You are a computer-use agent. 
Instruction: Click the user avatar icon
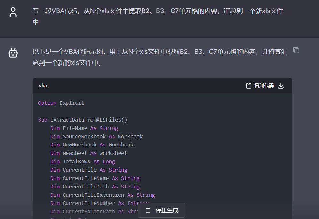pos(13,12)
